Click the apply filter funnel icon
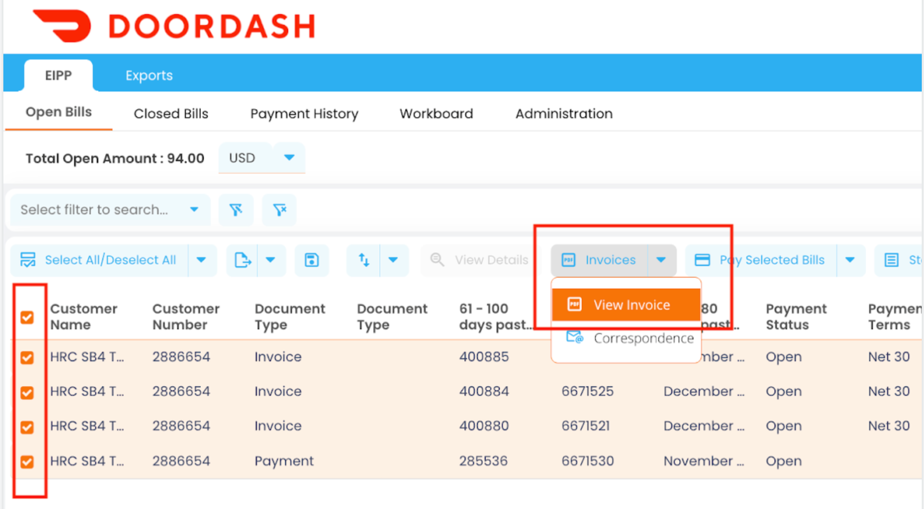The image size is (924, 509). (x=236, y=209)
